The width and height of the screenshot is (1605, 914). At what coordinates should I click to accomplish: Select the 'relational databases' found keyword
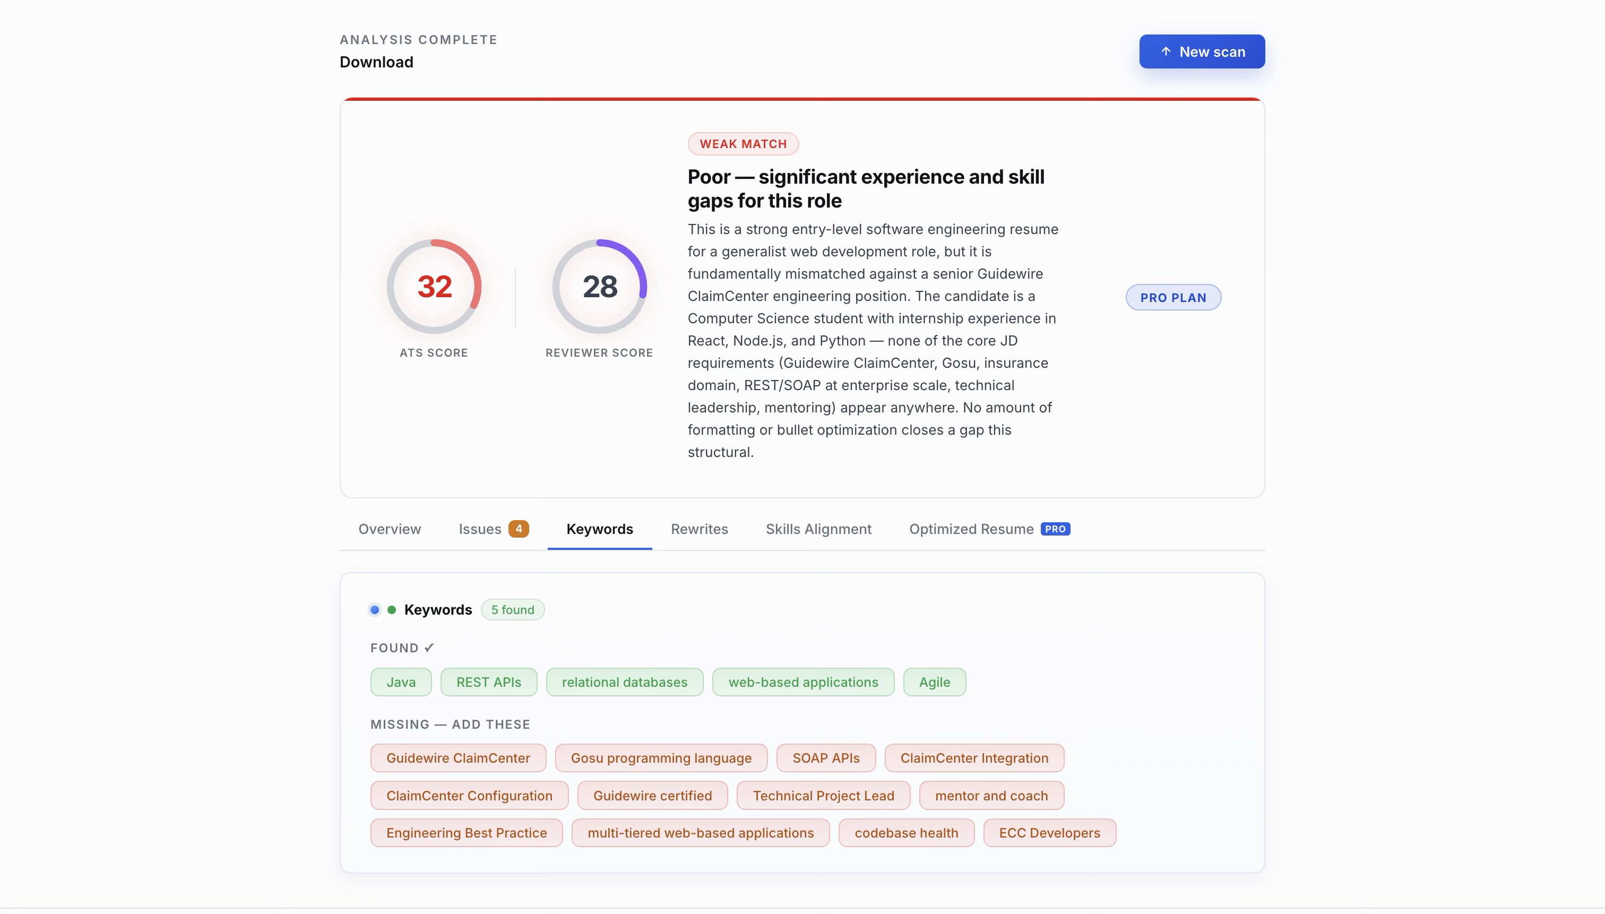coord(624,682)
